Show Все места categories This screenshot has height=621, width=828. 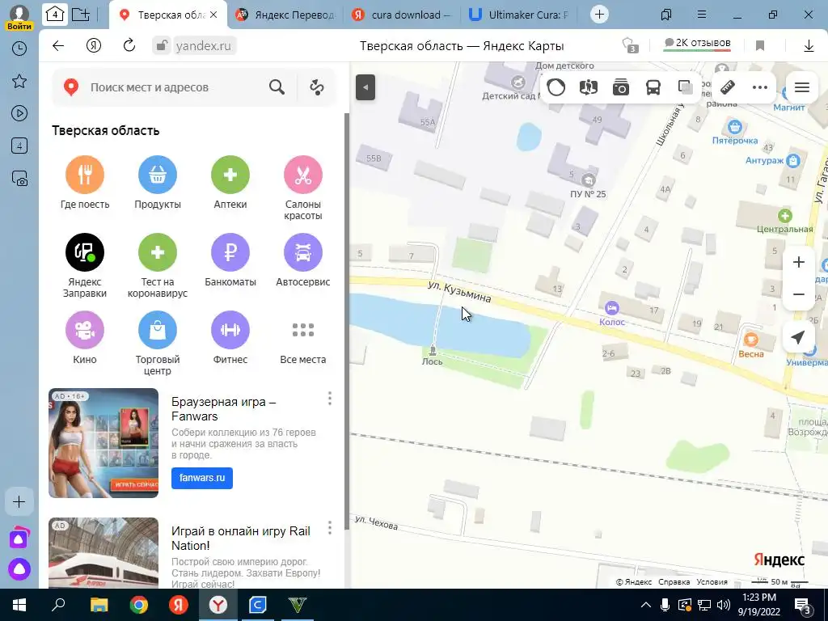(303, 339)
